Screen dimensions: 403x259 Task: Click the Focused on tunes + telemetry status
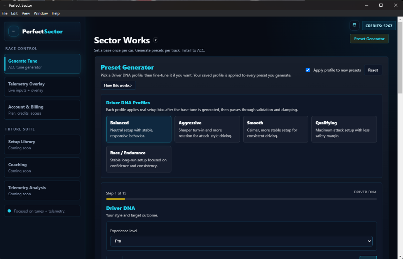click(x=42, y=211)
